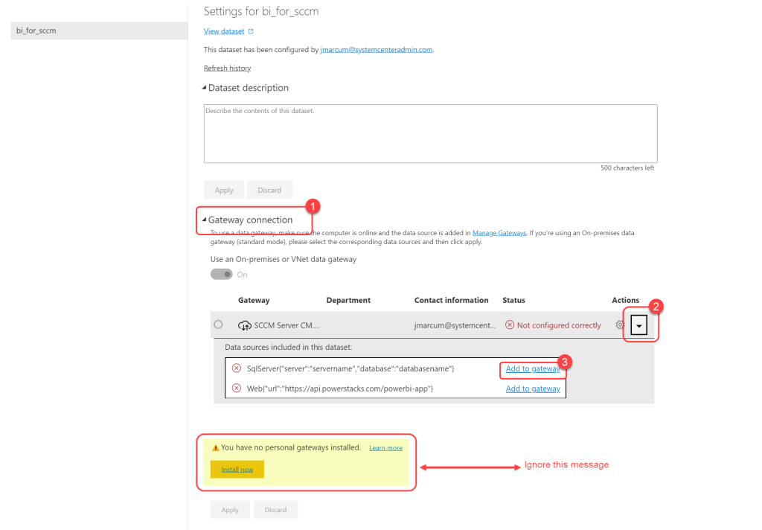Open the Refresh history link
This screenshot has width=762, height=530.
coord(227,68)
